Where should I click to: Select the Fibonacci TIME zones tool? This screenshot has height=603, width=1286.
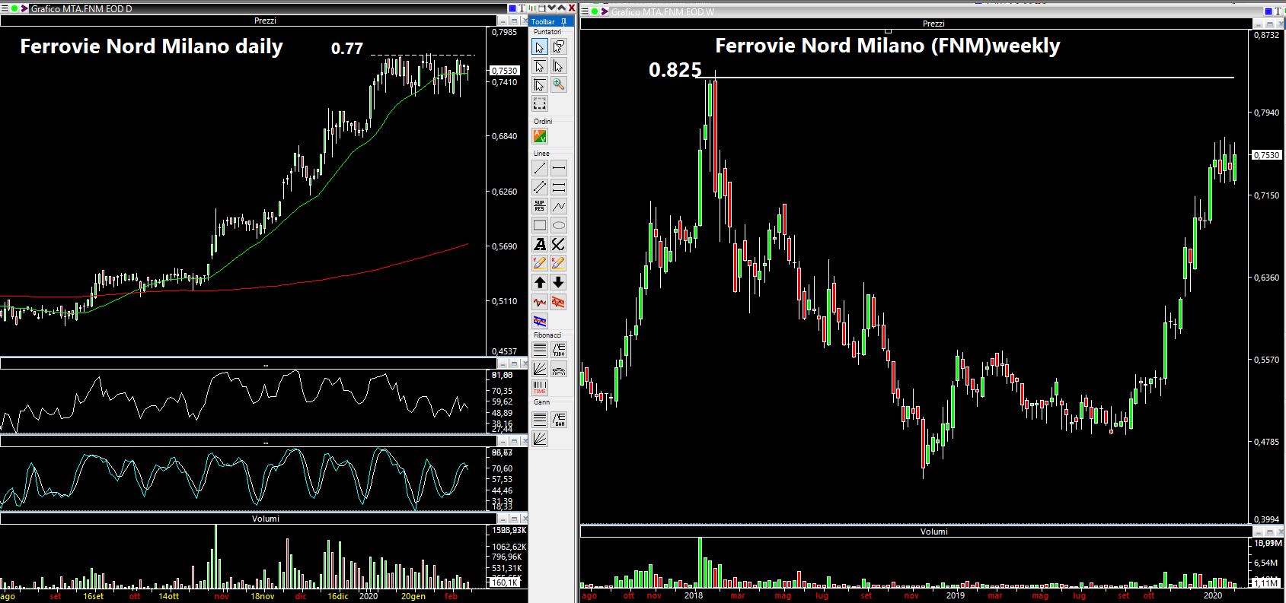[540, 388]
